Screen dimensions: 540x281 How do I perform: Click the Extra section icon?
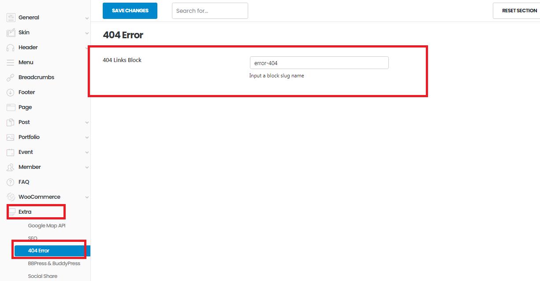tap(12, 212)
